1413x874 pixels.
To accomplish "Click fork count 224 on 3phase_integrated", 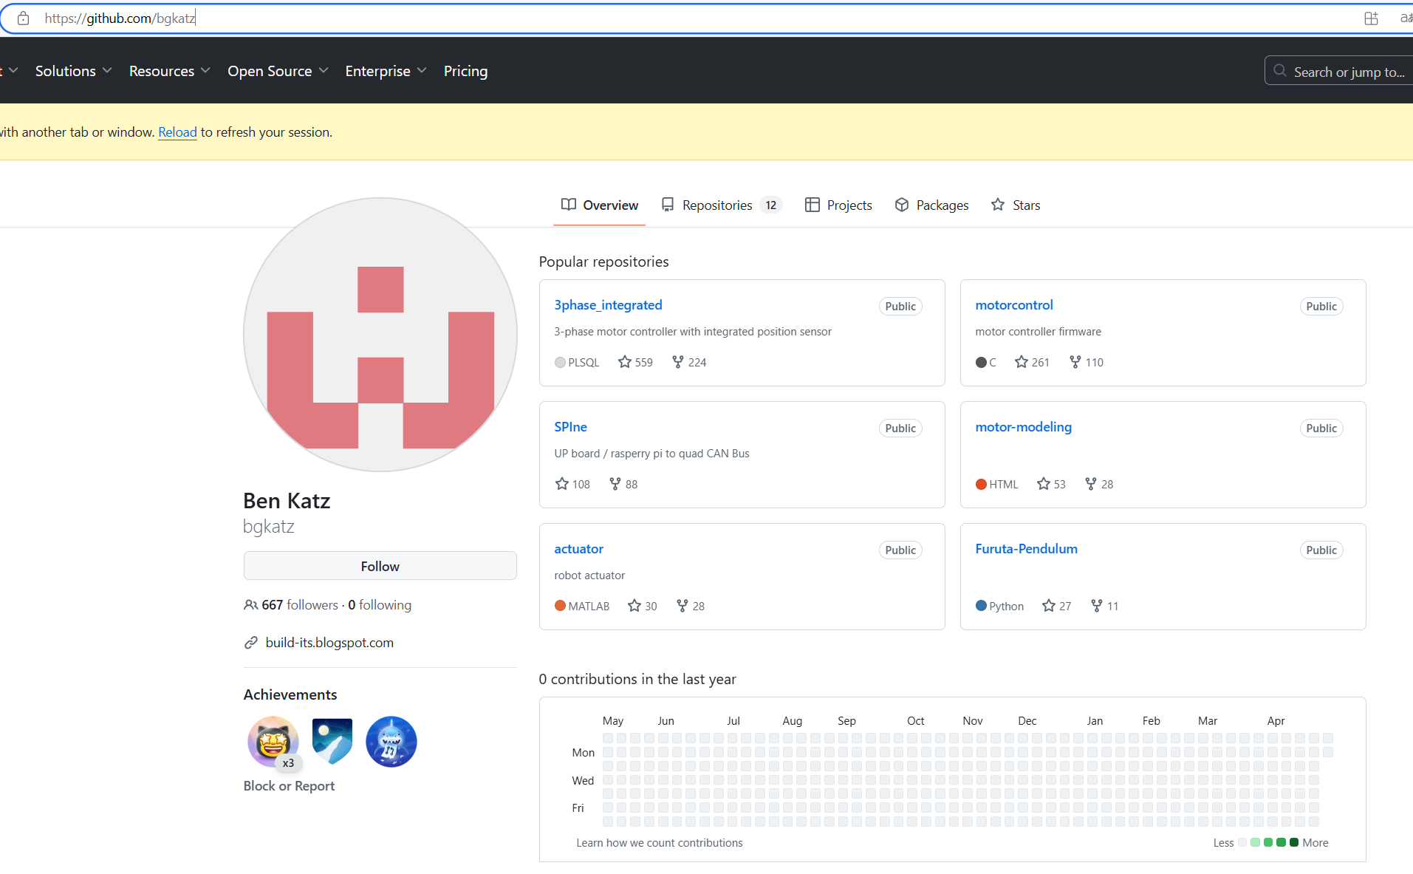I will tap(688, 362).
